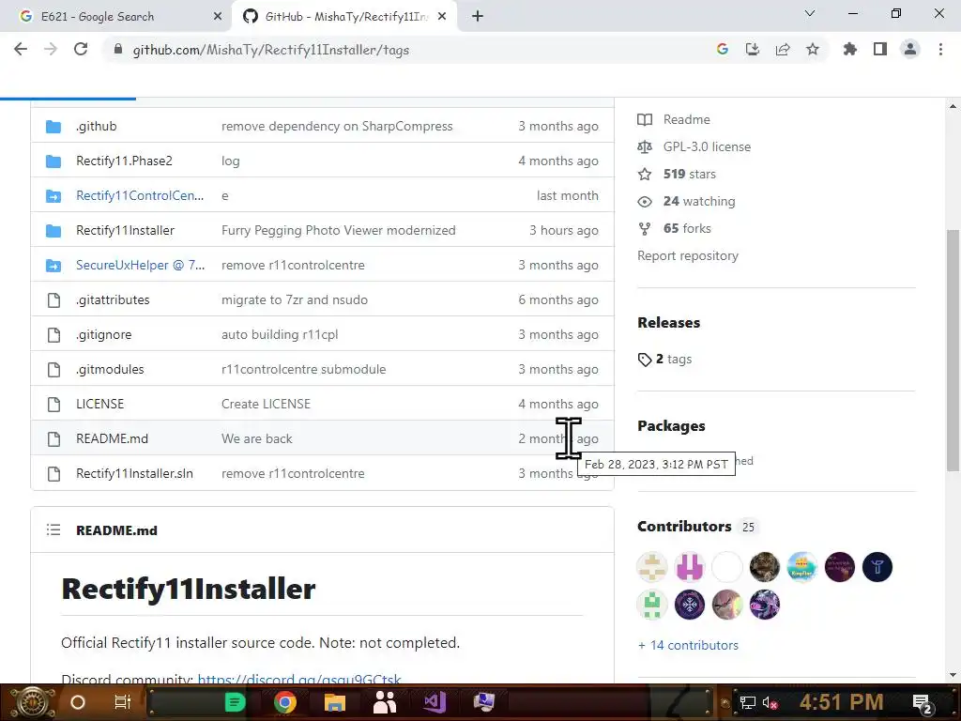The image size is (961, 721).
Task: Open Cortana search circle in taskbar
Action: (78, 702)
